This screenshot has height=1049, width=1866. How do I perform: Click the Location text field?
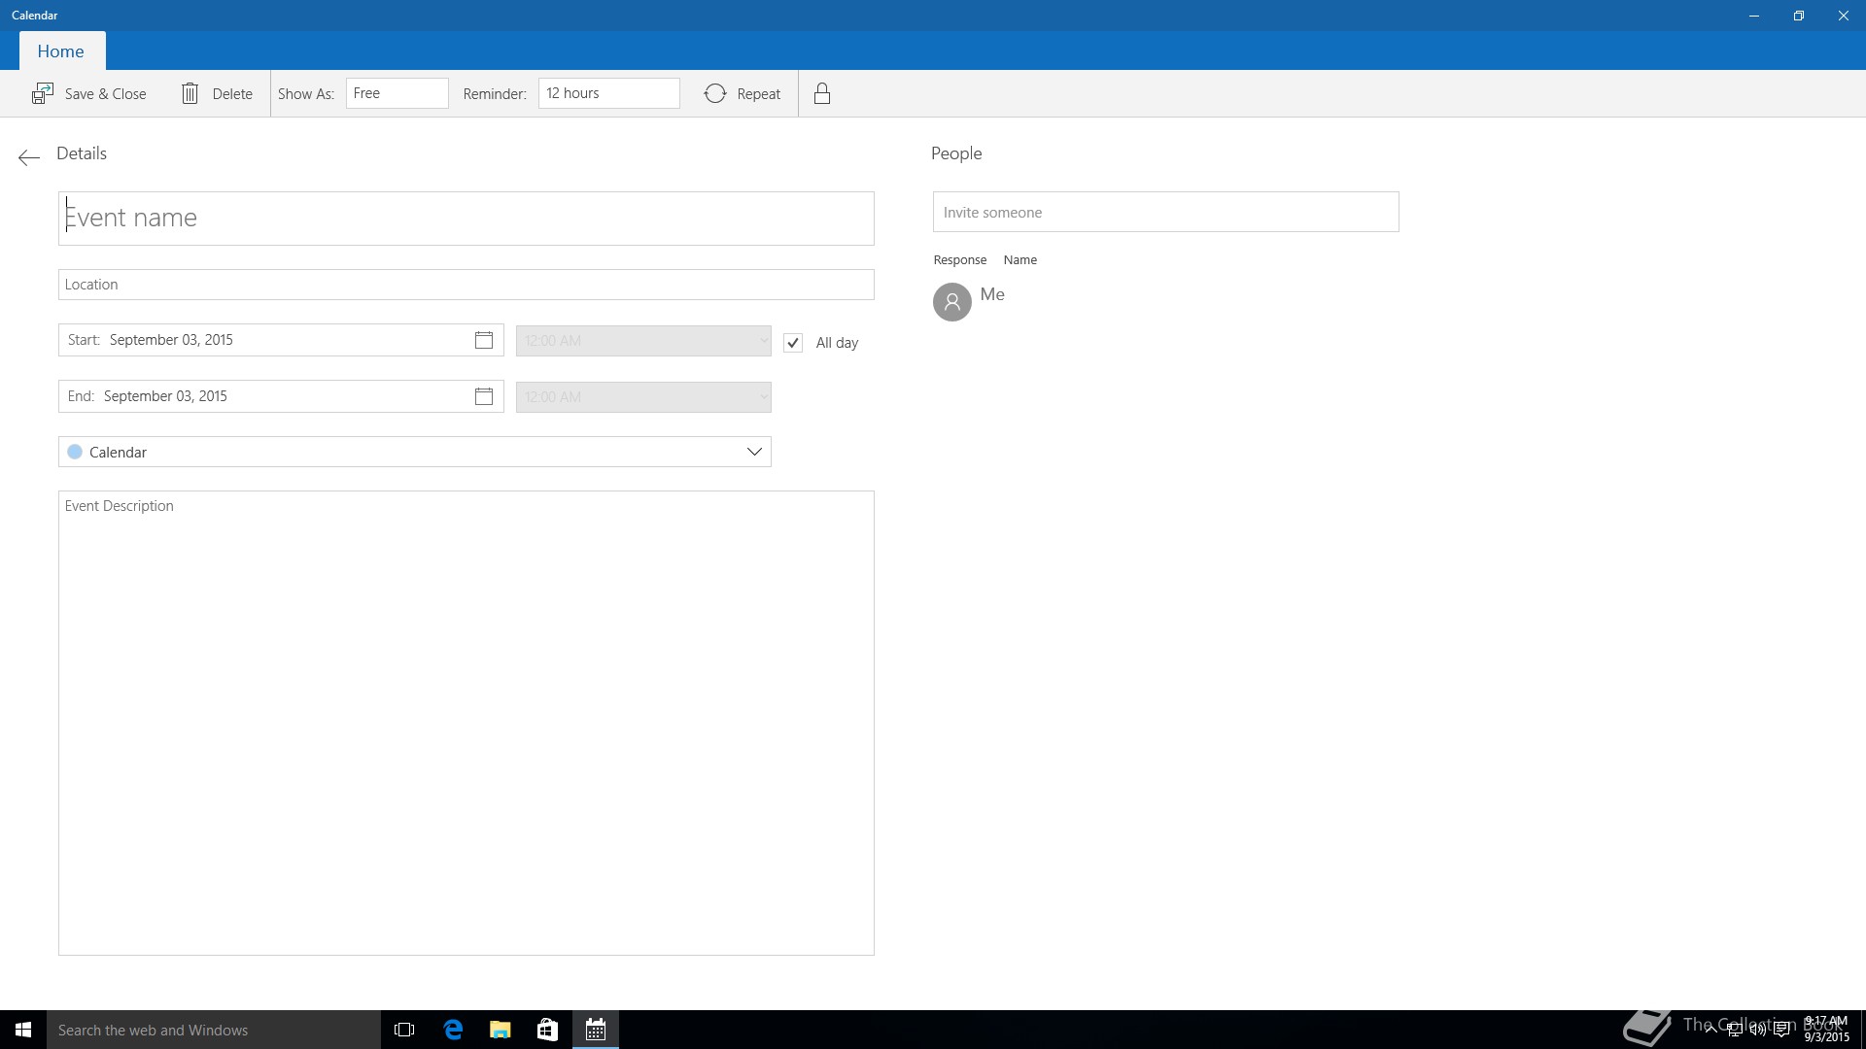[466, 285]
